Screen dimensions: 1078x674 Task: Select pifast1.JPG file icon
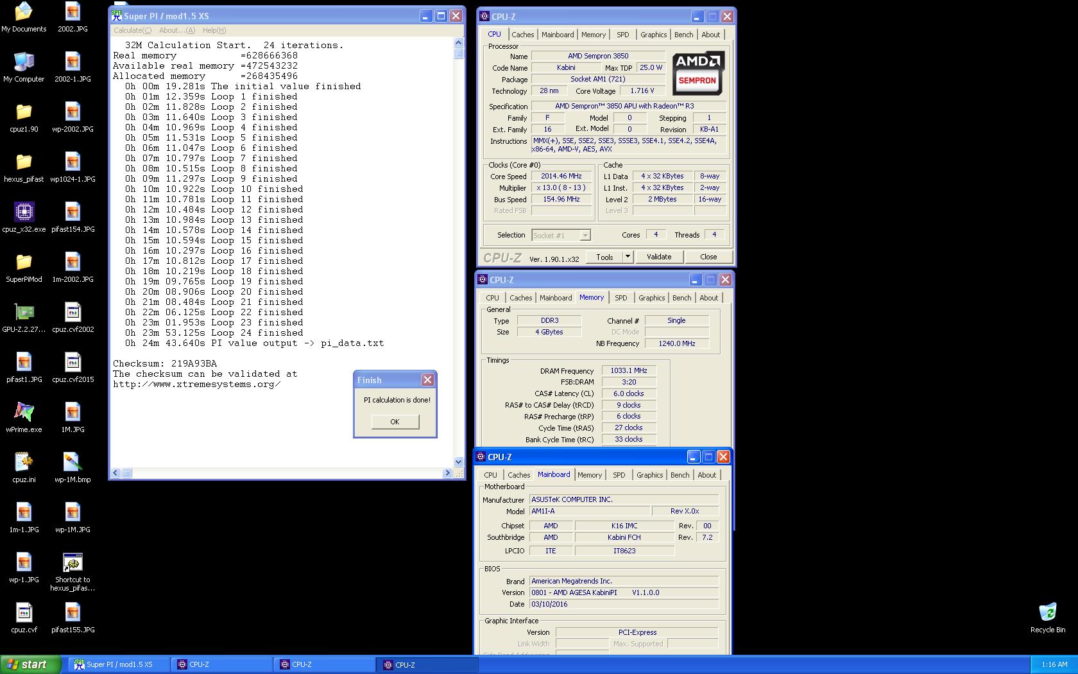click(x=24, y=368)
